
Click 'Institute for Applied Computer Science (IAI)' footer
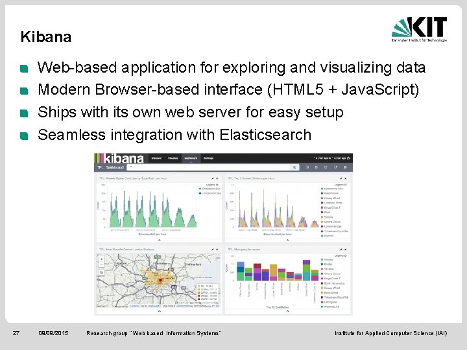point(390,333)
